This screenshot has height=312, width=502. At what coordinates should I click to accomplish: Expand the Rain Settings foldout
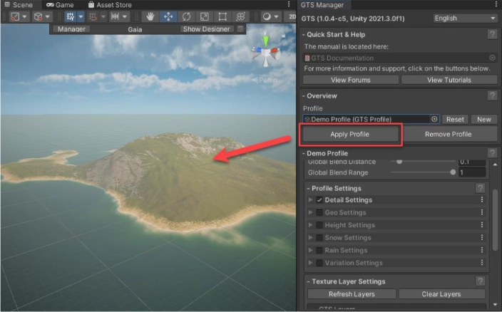pyautogui.click(x=310, y=250)
